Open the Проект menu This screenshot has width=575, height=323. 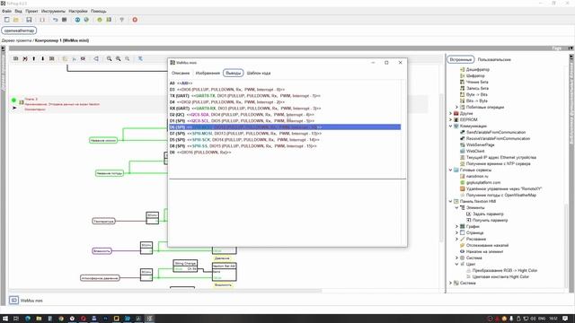click(x=32, y=12)
